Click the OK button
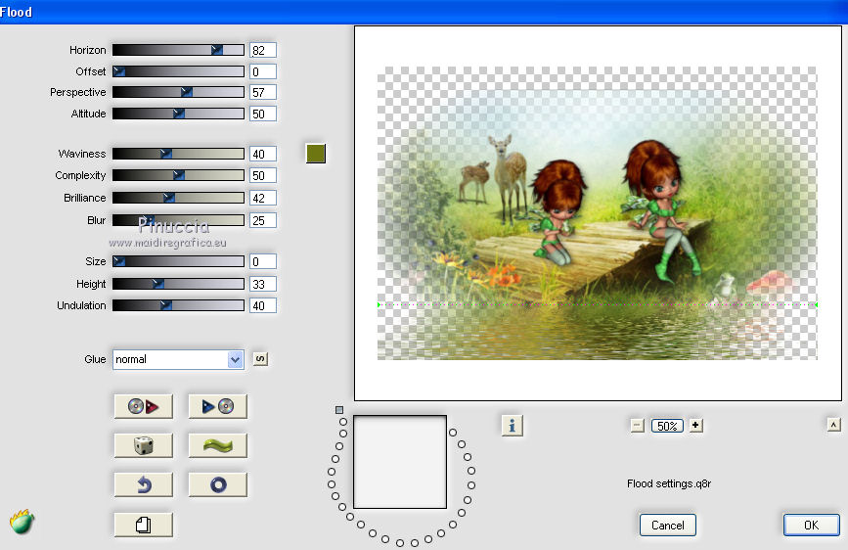Image resolution: width=848 pixels, height=550 pixels. (x=811, y=526)
